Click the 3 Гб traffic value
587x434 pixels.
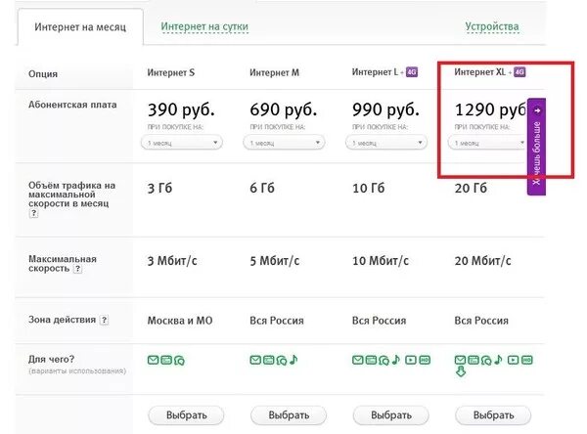[x=159, y=188]
